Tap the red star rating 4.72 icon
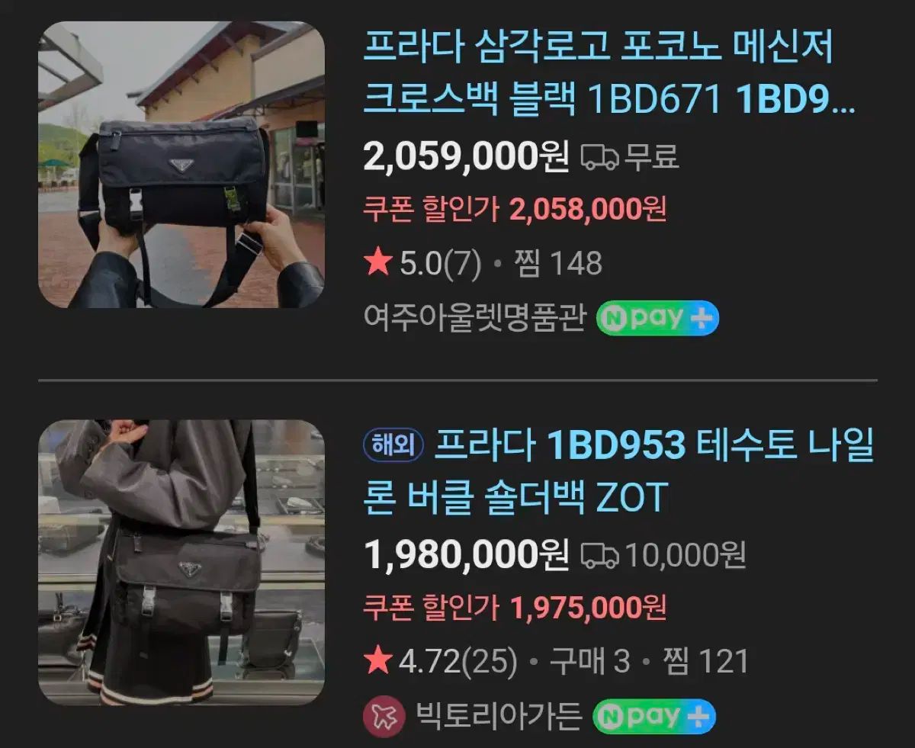 [x=378, y=661]
